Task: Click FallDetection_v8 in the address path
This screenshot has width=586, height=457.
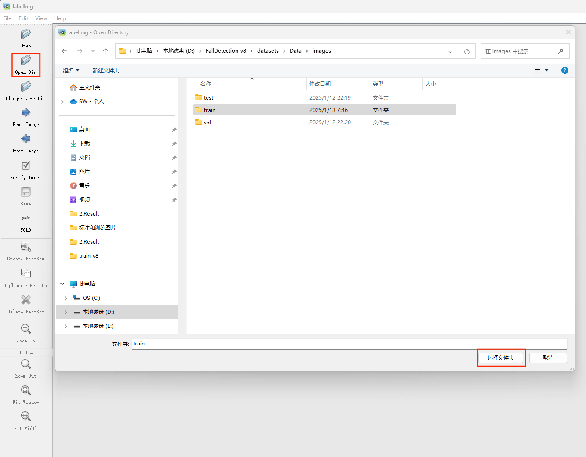Action: [x=226, y=51]
